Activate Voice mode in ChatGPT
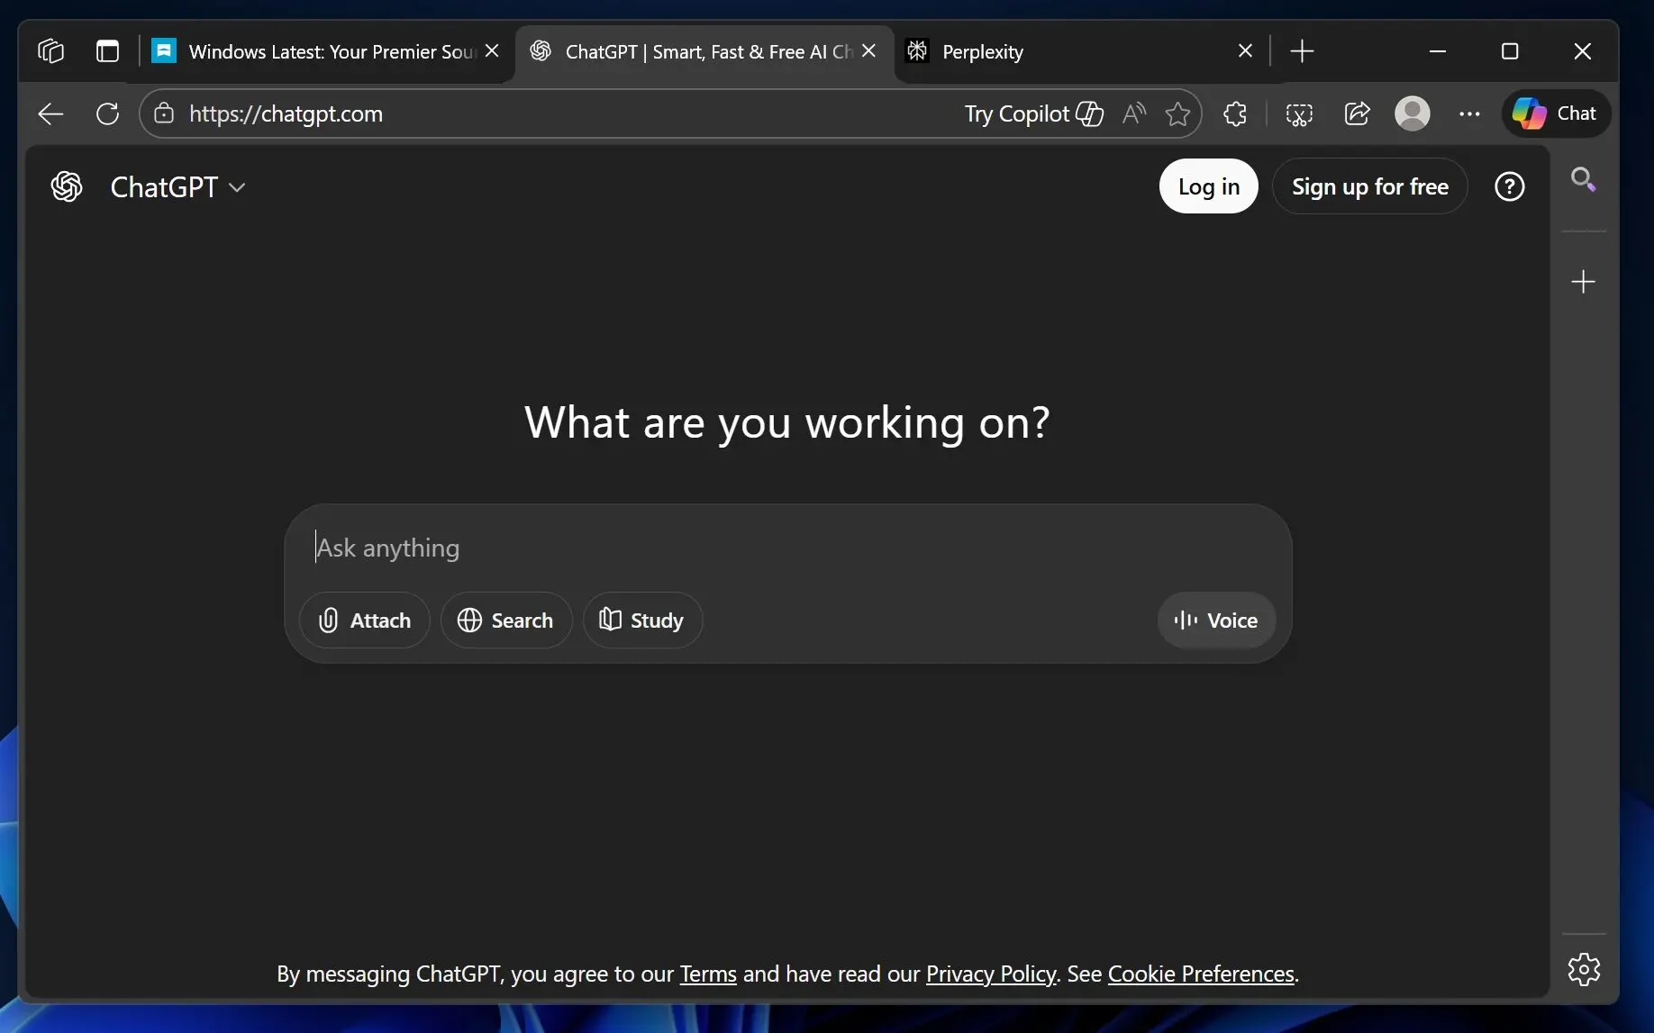Viewport: 1654px width, 1033px height. coord(1215,620)
